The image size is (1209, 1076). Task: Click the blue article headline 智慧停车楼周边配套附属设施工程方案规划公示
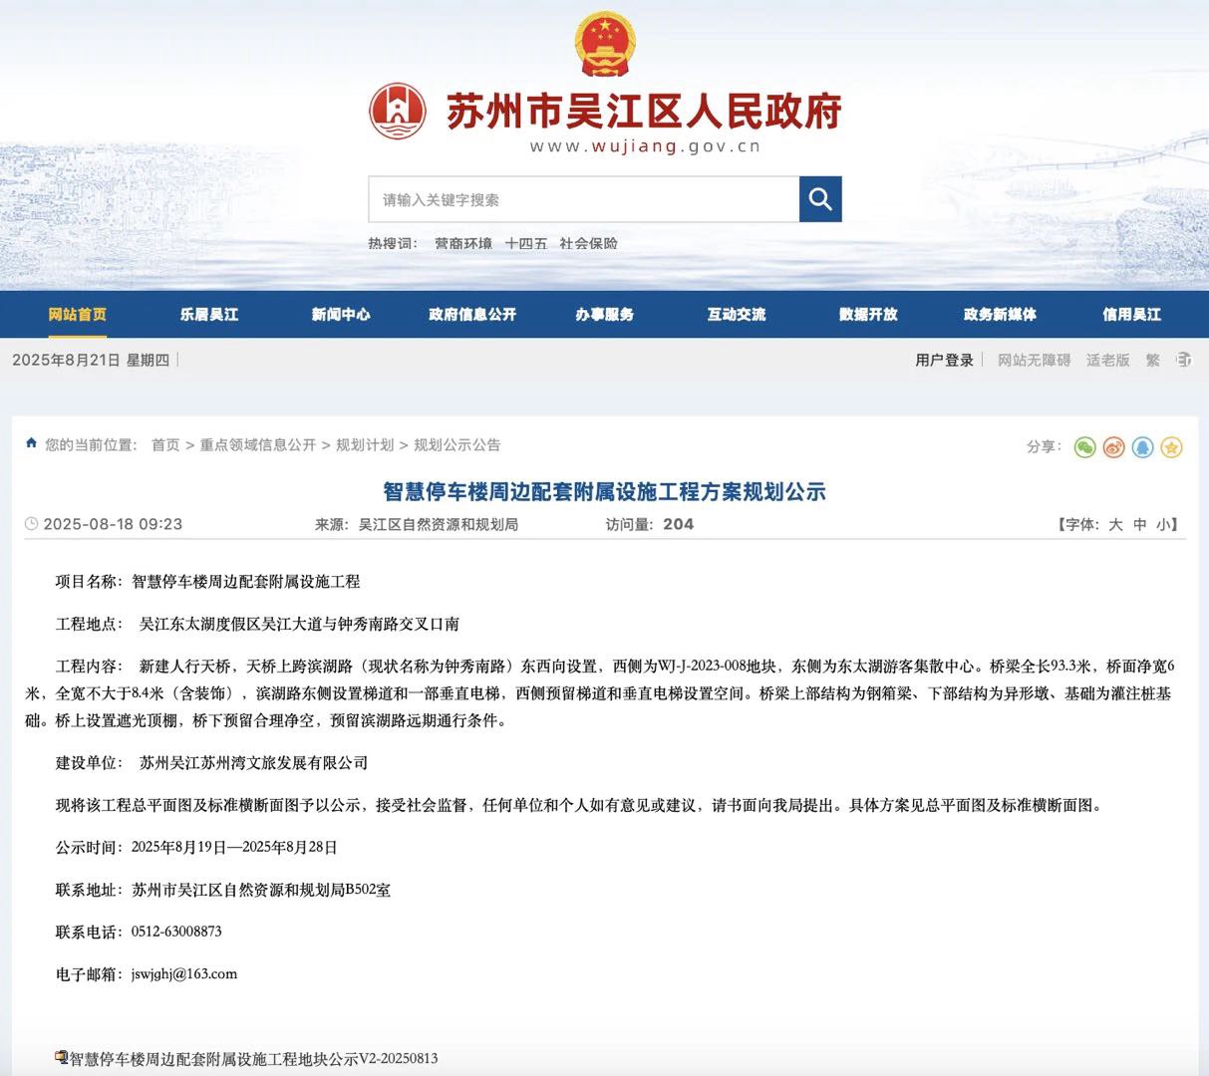[604, 491]
